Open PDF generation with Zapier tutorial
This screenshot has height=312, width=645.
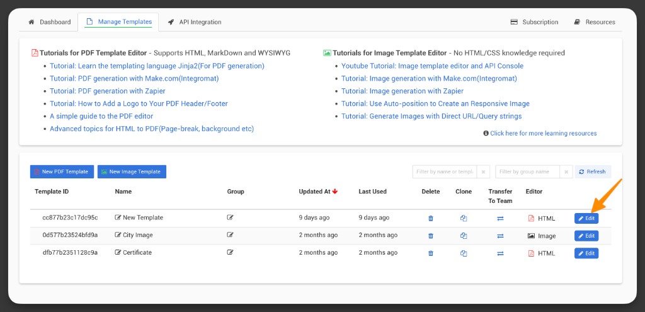click(107, 91)
